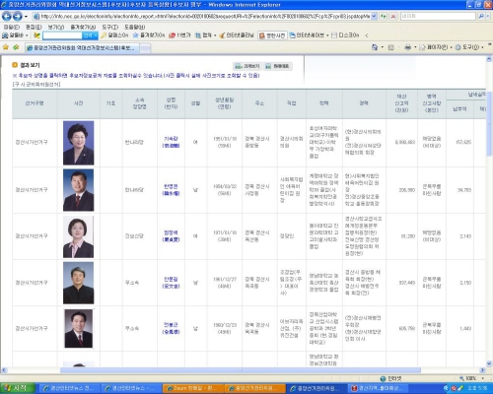493x394 pixels.
Task: Open a new blank tab button
Action: (x=145, y=48)
